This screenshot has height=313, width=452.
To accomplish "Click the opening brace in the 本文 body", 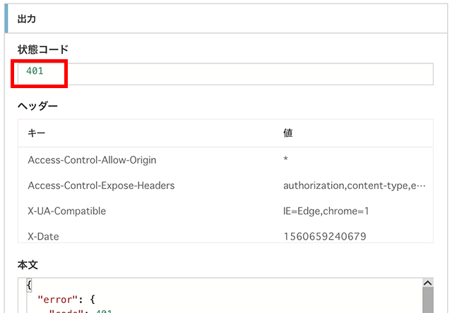I will pos(29,286).
